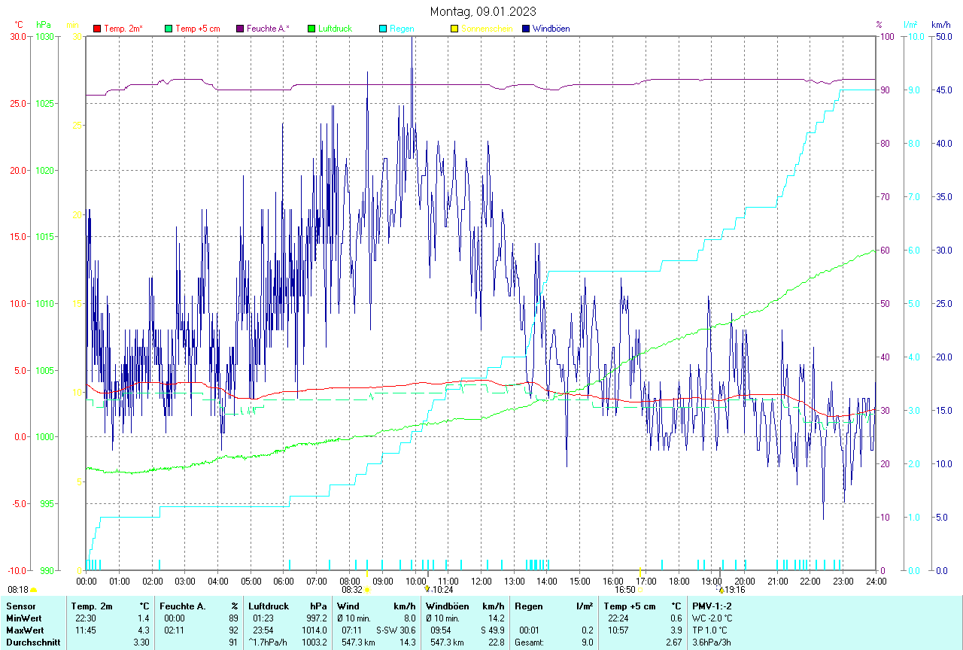Click the Windböen legend label
Viewport: 963px width, 650px height.
(x=551, y=29)
